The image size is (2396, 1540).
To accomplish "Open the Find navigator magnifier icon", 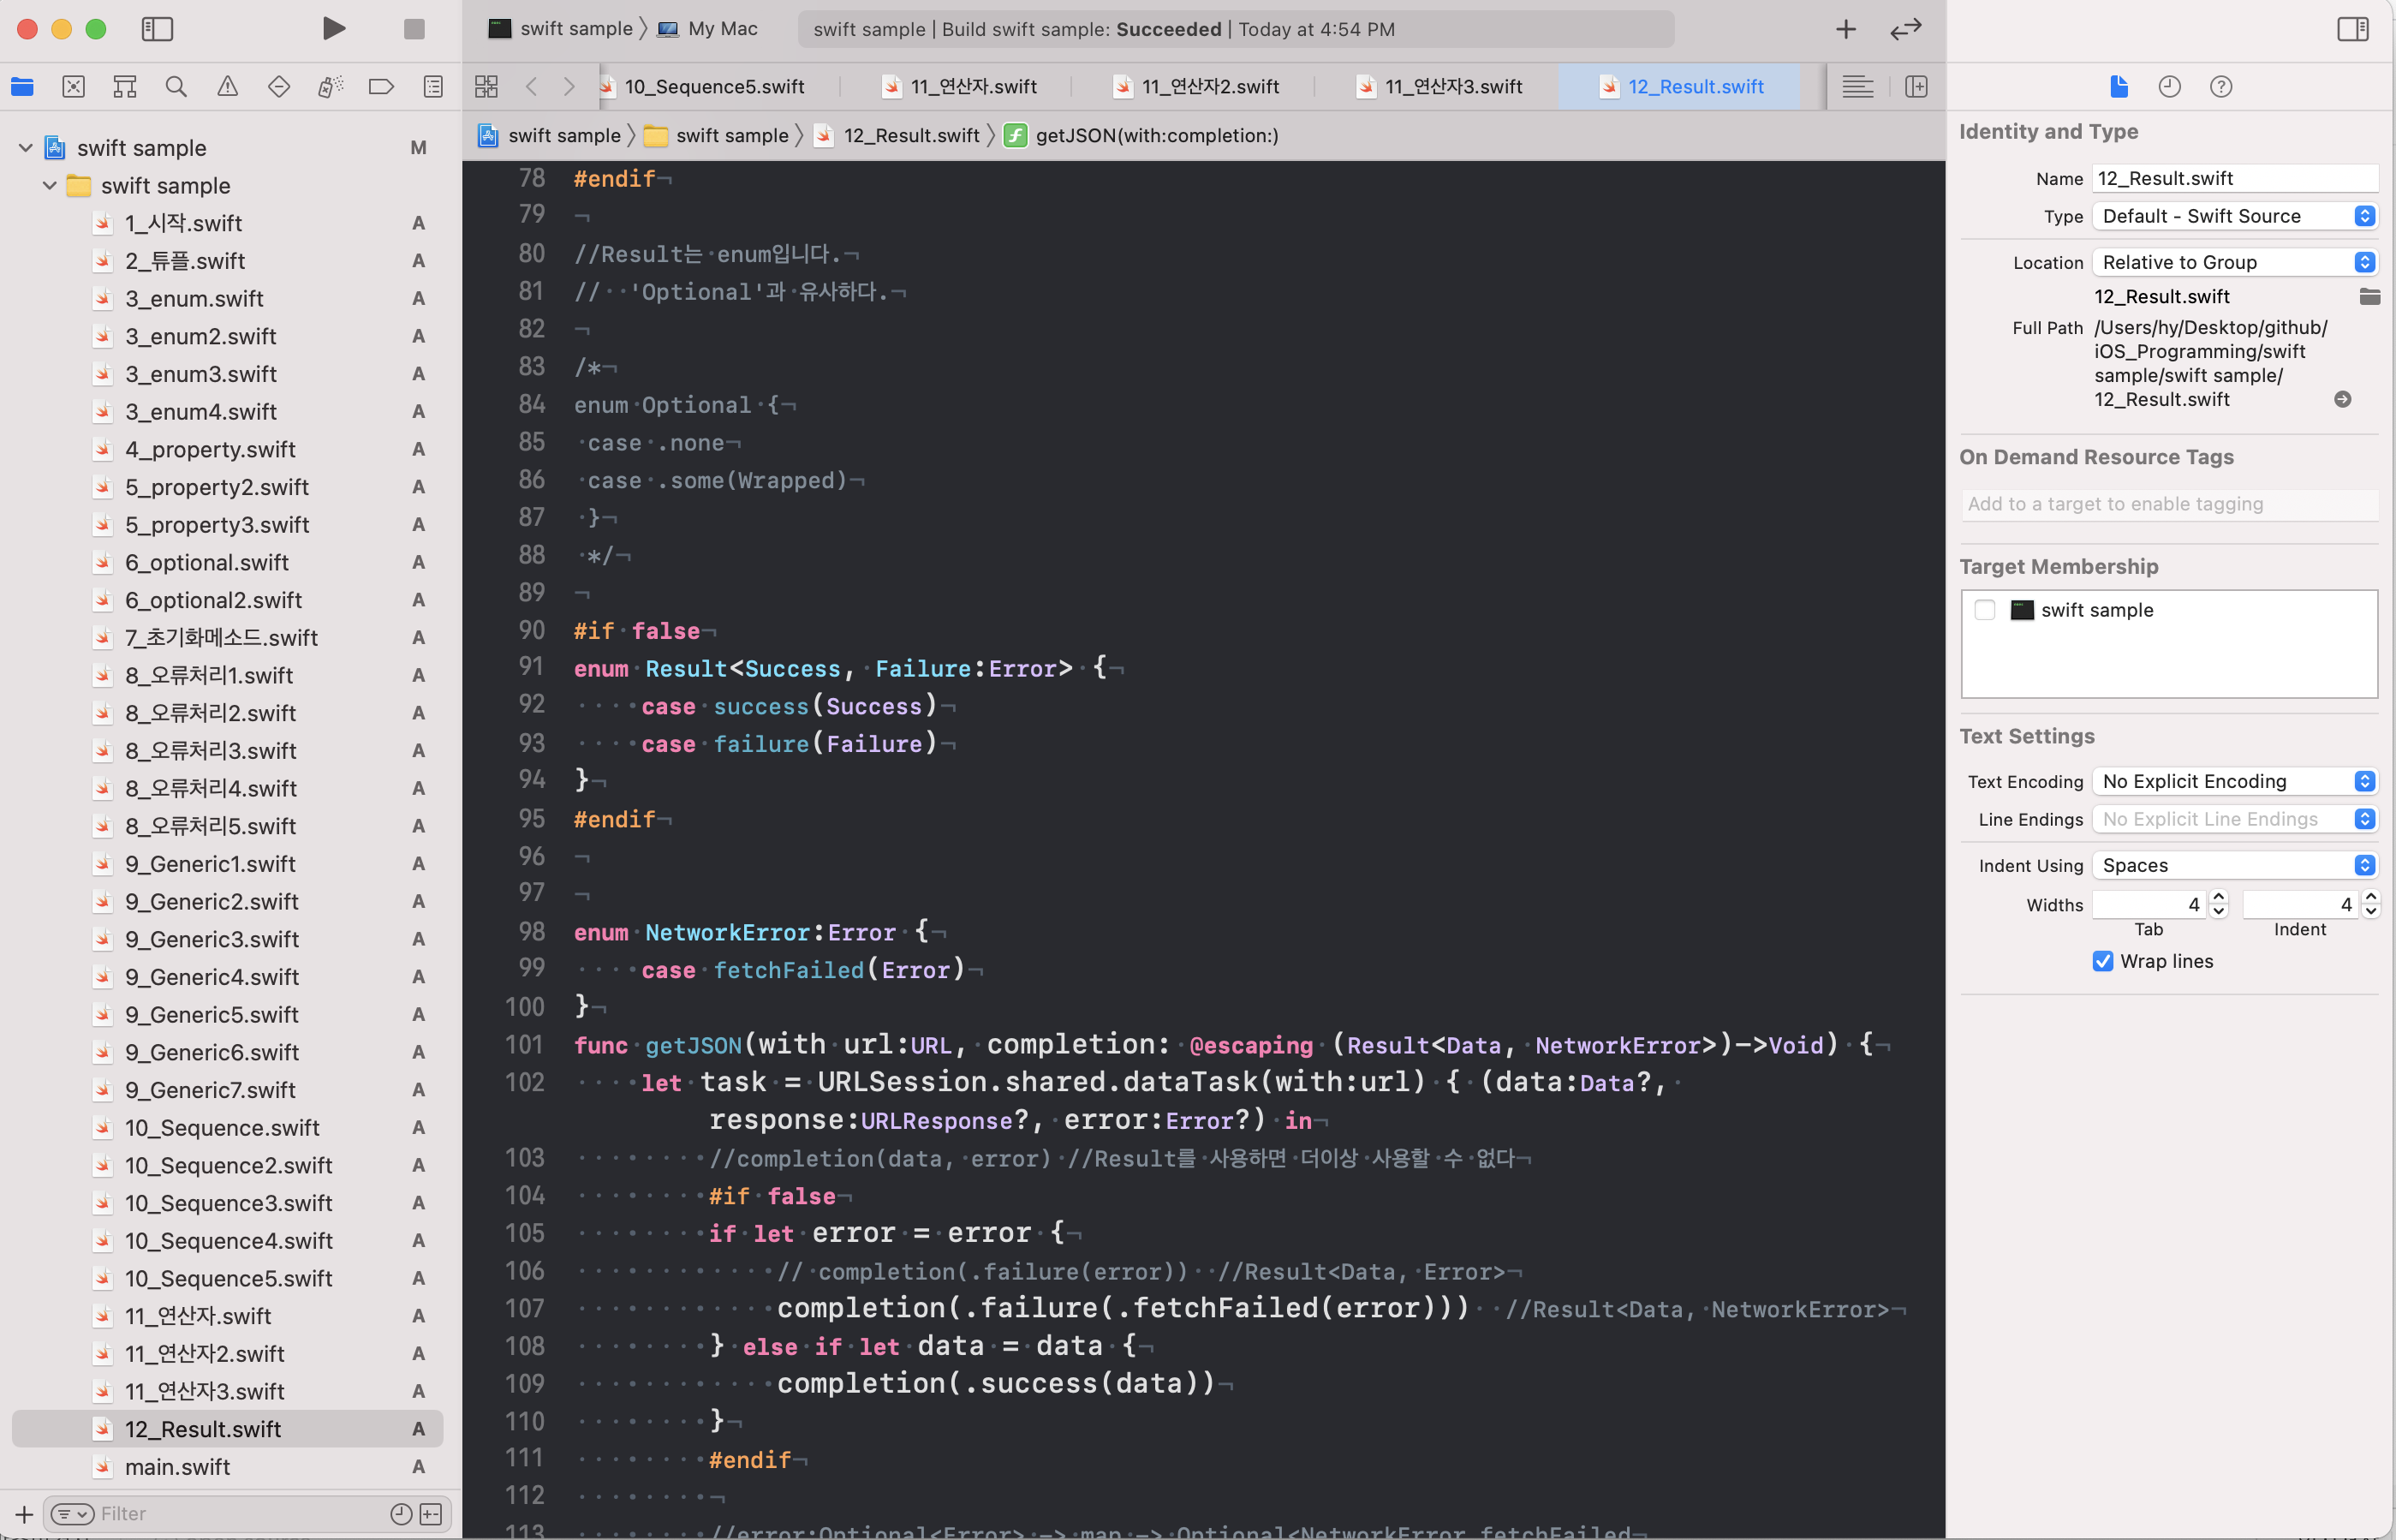I will (x=176, y=87).
